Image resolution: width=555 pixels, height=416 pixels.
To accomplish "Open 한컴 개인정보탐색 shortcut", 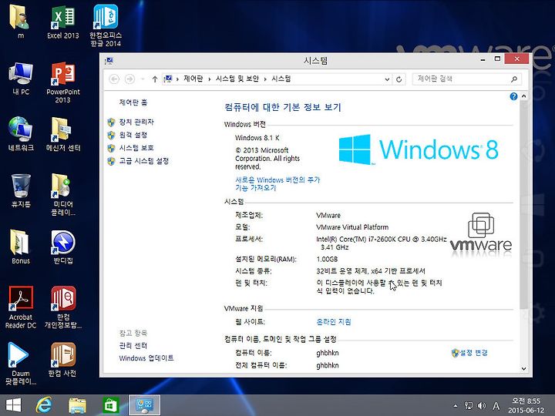I will 63,307.
